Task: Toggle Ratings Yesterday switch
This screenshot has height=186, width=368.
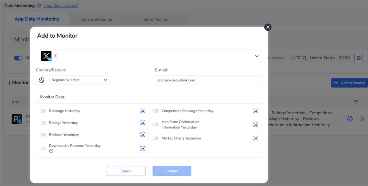Action: pos(43,123)
